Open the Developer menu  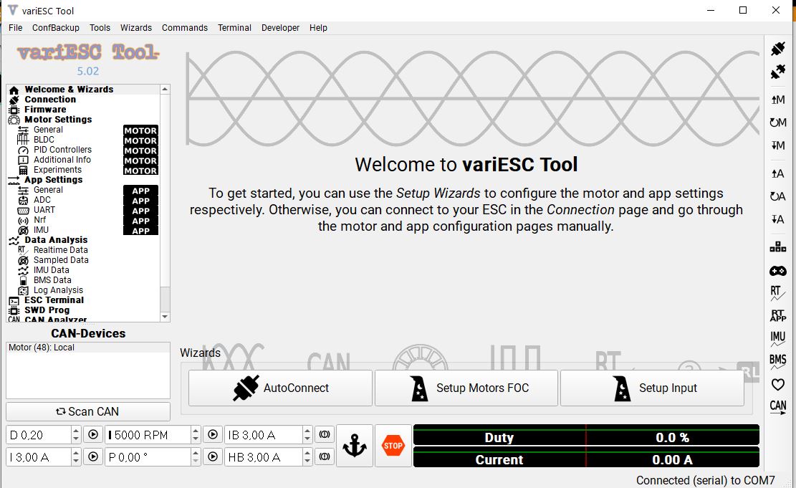[x=280, y=28]
